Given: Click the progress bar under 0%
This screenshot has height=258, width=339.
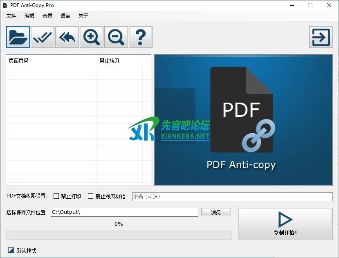Looking at the screenshot, I should click(x=119, y=235).
